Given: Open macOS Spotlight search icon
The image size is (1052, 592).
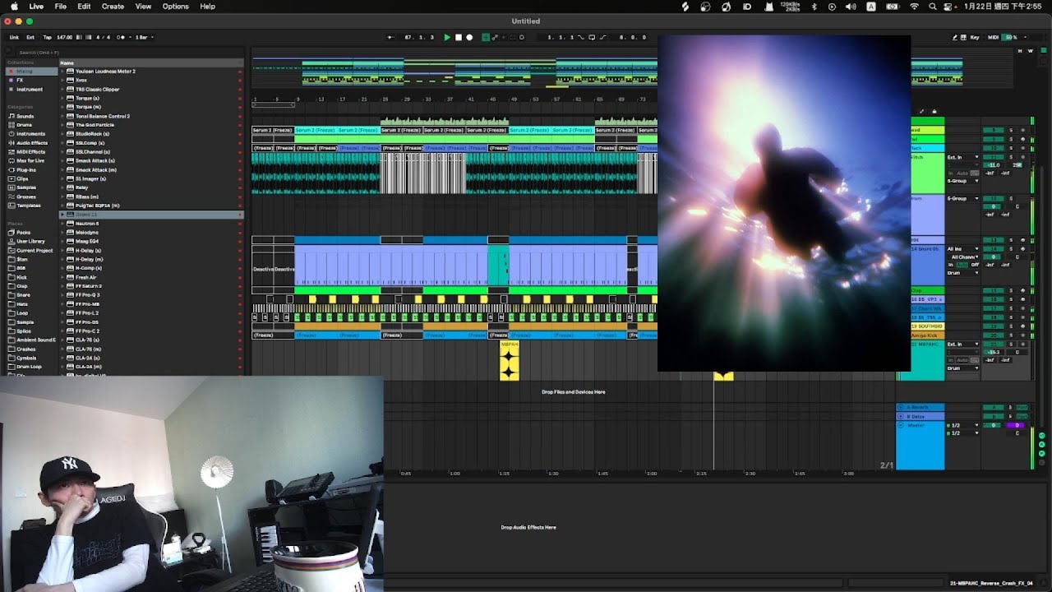Looking at the screenshot, I should 933,6.
